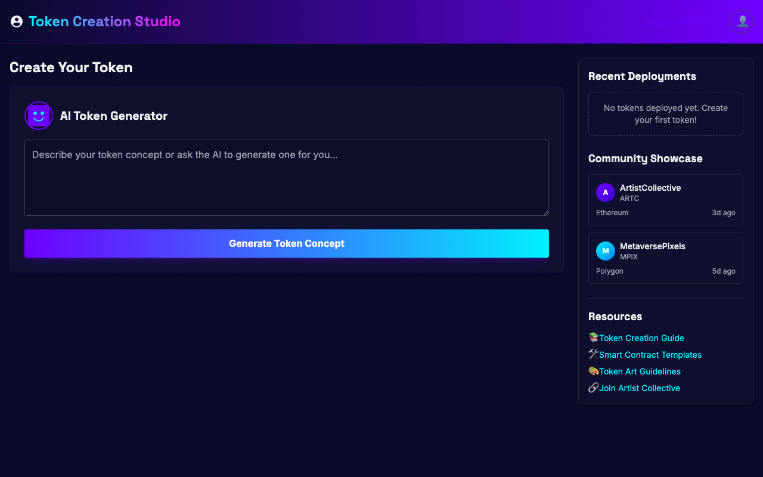763x477 pixels.
Task: Select the ArtistCollective purple A avatar
Action: tap(605, 193)
